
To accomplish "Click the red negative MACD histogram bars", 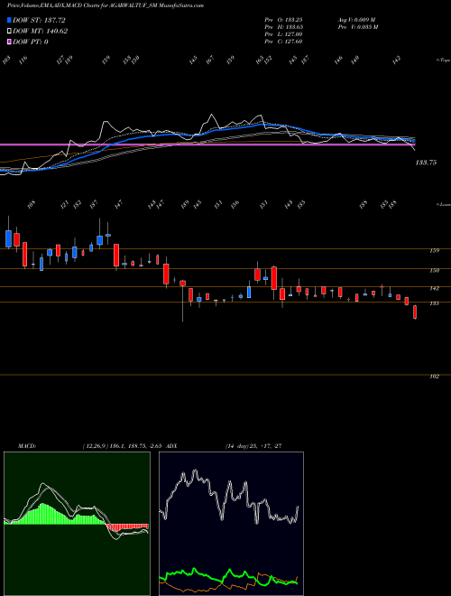I will (x=127, y=526).
